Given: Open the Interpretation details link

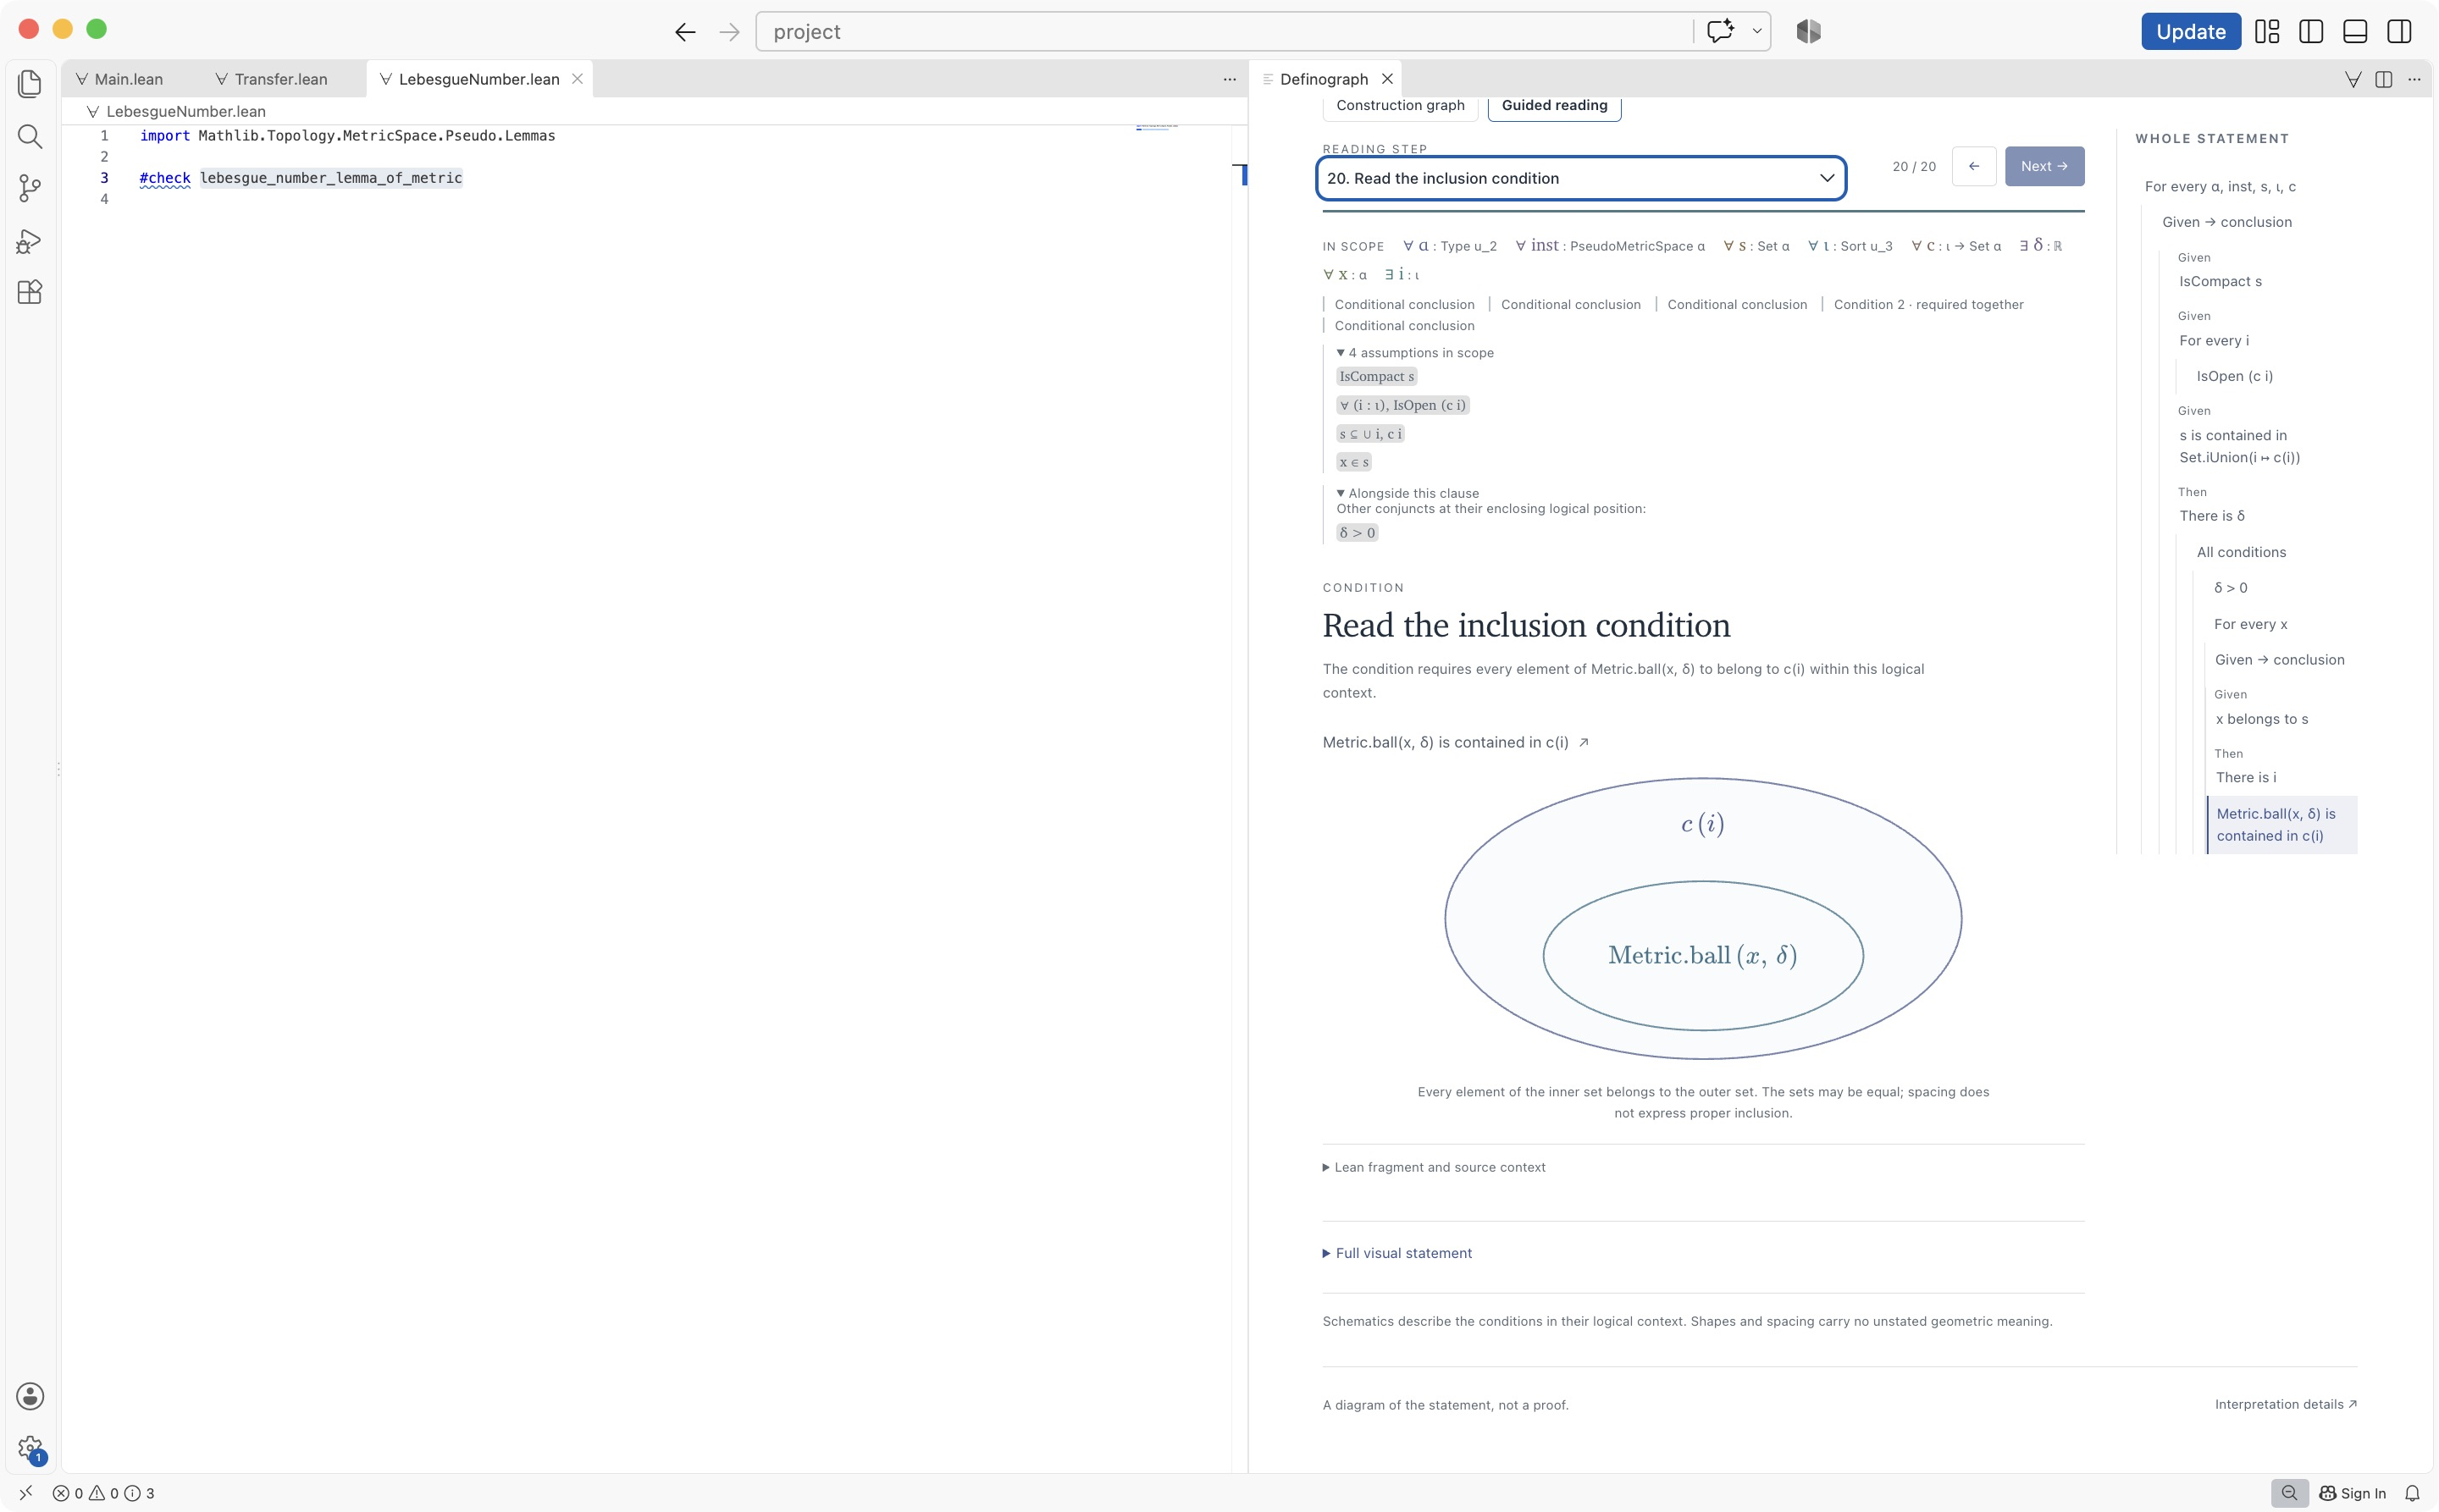Looking at the screenshot, I should coord(2286,1404).
